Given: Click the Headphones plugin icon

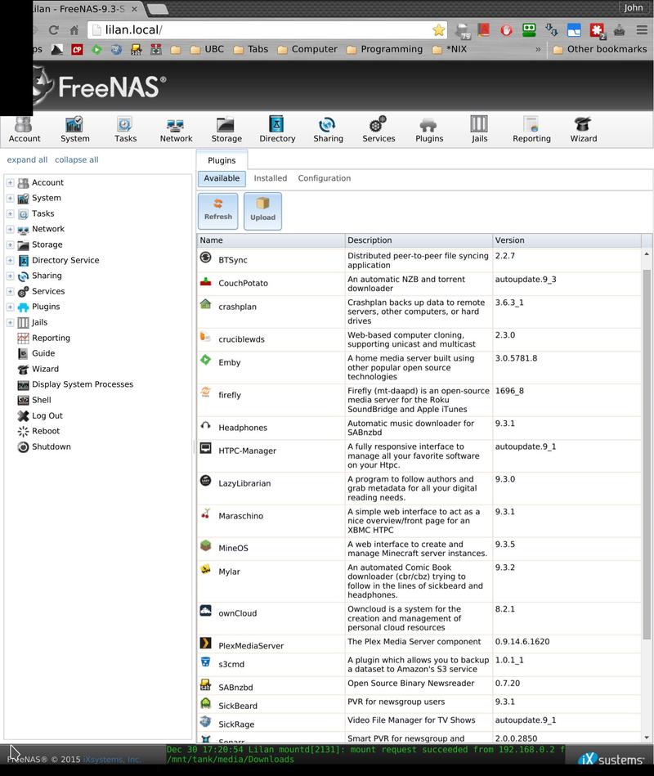Looking at the screenshot, I should pos(205,425).
